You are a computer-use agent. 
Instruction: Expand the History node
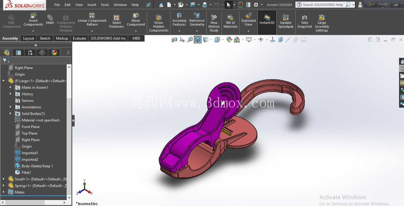10,94
